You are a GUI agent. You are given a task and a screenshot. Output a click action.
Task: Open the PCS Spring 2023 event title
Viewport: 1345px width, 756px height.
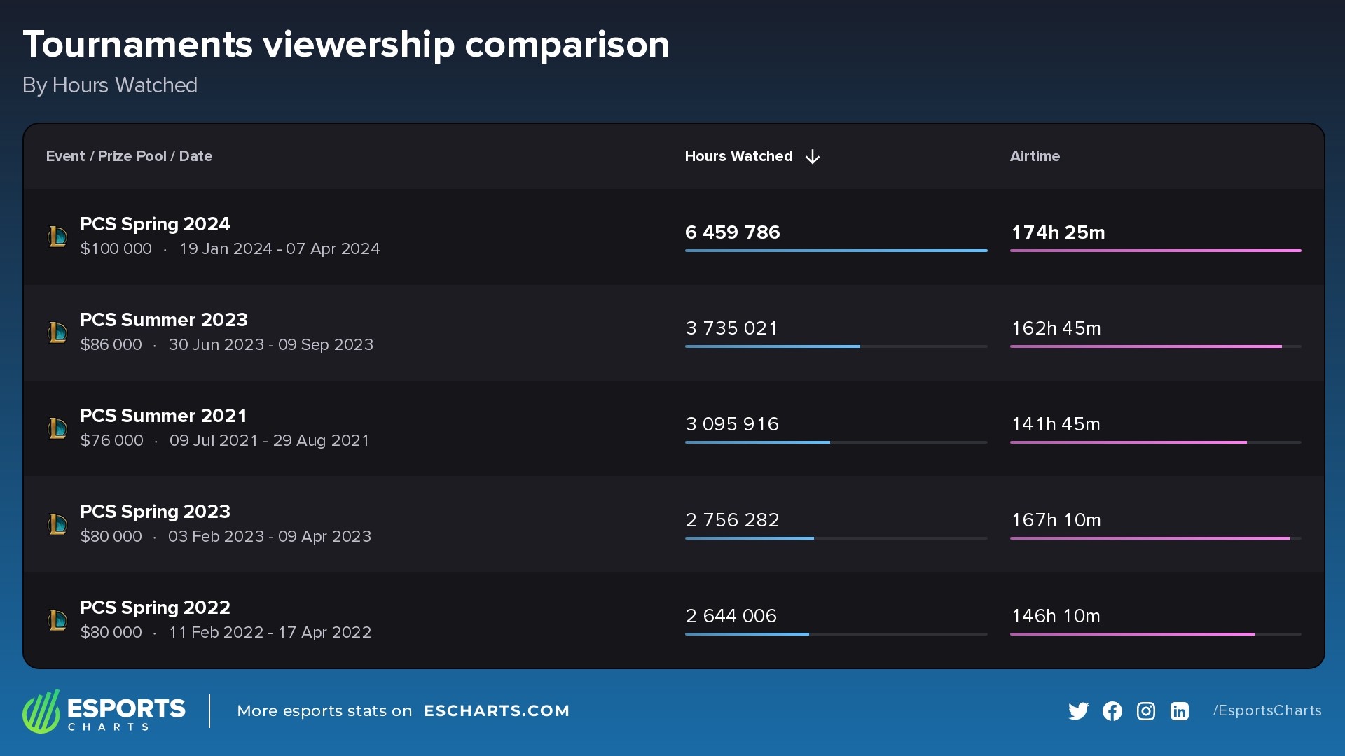click(155, 512)
